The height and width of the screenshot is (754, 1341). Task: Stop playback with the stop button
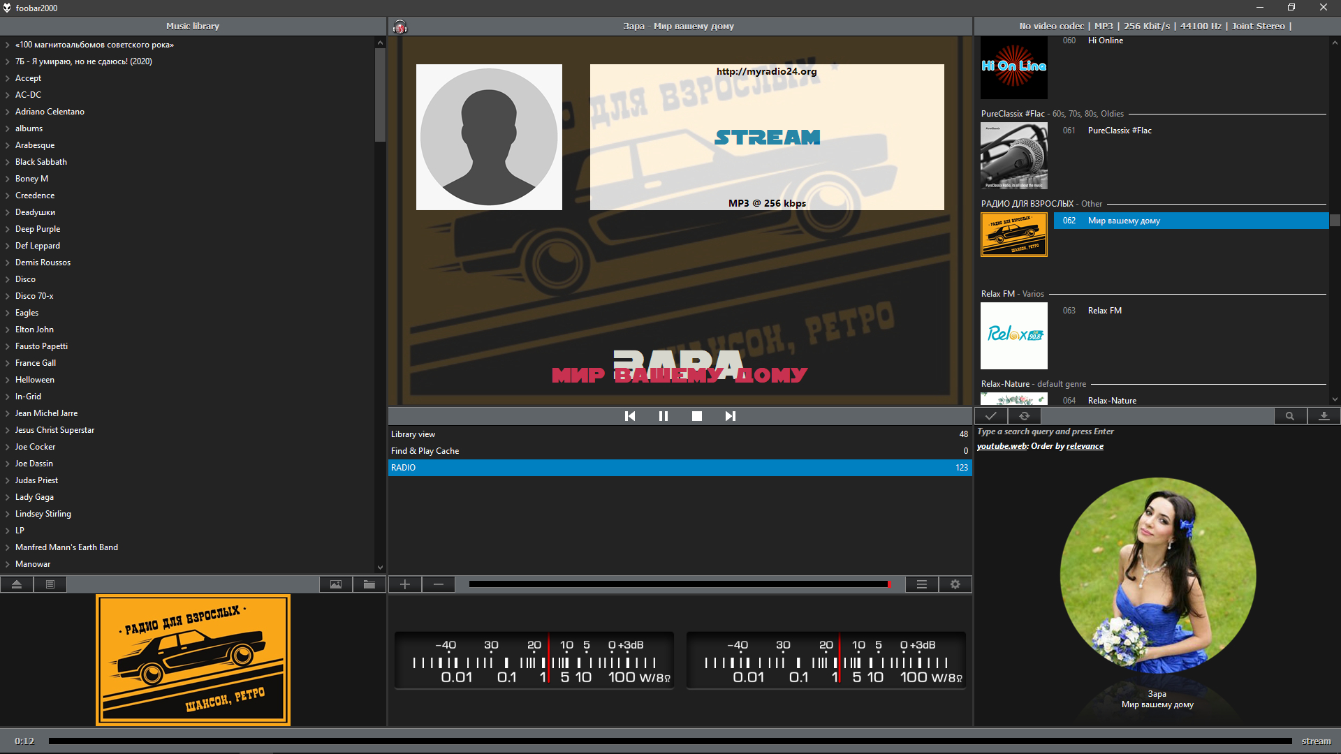(696, 416)
